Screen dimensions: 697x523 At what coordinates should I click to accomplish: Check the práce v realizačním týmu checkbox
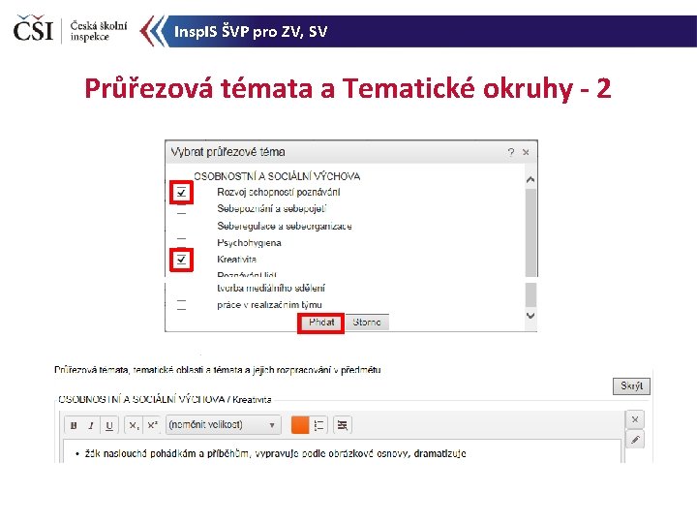(181, 305)
